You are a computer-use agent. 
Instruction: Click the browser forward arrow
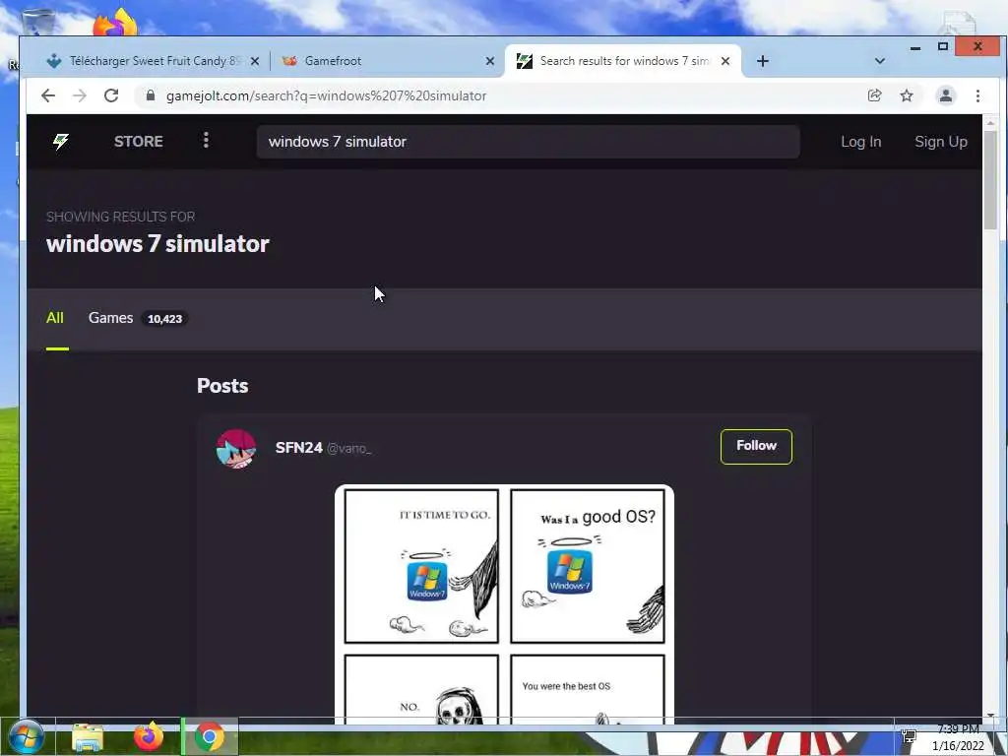point(80,95)
